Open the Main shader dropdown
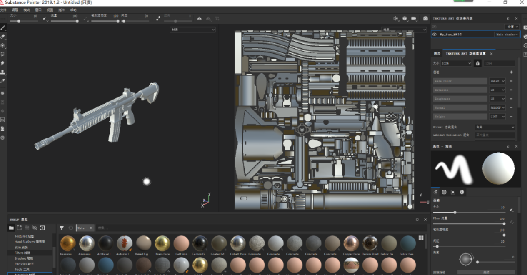Image resolution: width=527 pixels, height=275 pixels. [507, 34]
